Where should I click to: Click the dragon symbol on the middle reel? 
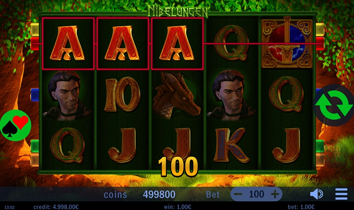click(x=177, y=95)
